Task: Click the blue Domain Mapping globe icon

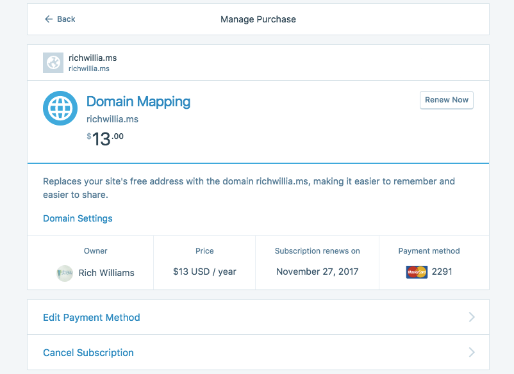Action: [x=60, y=108]
